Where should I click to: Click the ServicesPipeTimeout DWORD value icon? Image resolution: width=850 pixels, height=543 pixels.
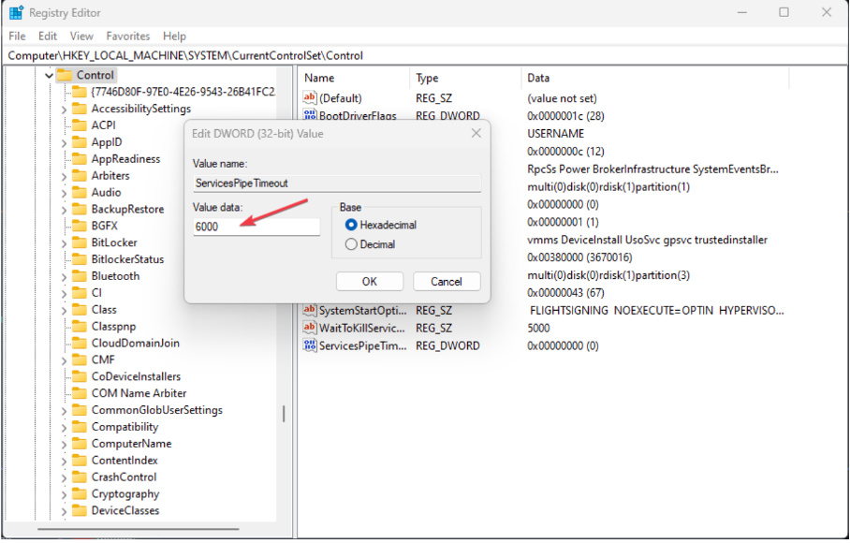coord(310,345)
